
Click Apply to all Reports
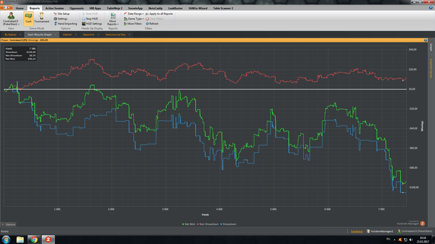(x=159, y=14)
